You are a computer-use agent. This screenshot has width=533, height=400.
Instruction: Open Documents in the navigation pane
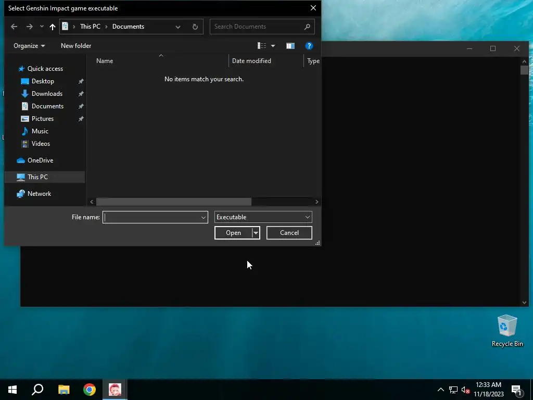click(x=47, y=106)
